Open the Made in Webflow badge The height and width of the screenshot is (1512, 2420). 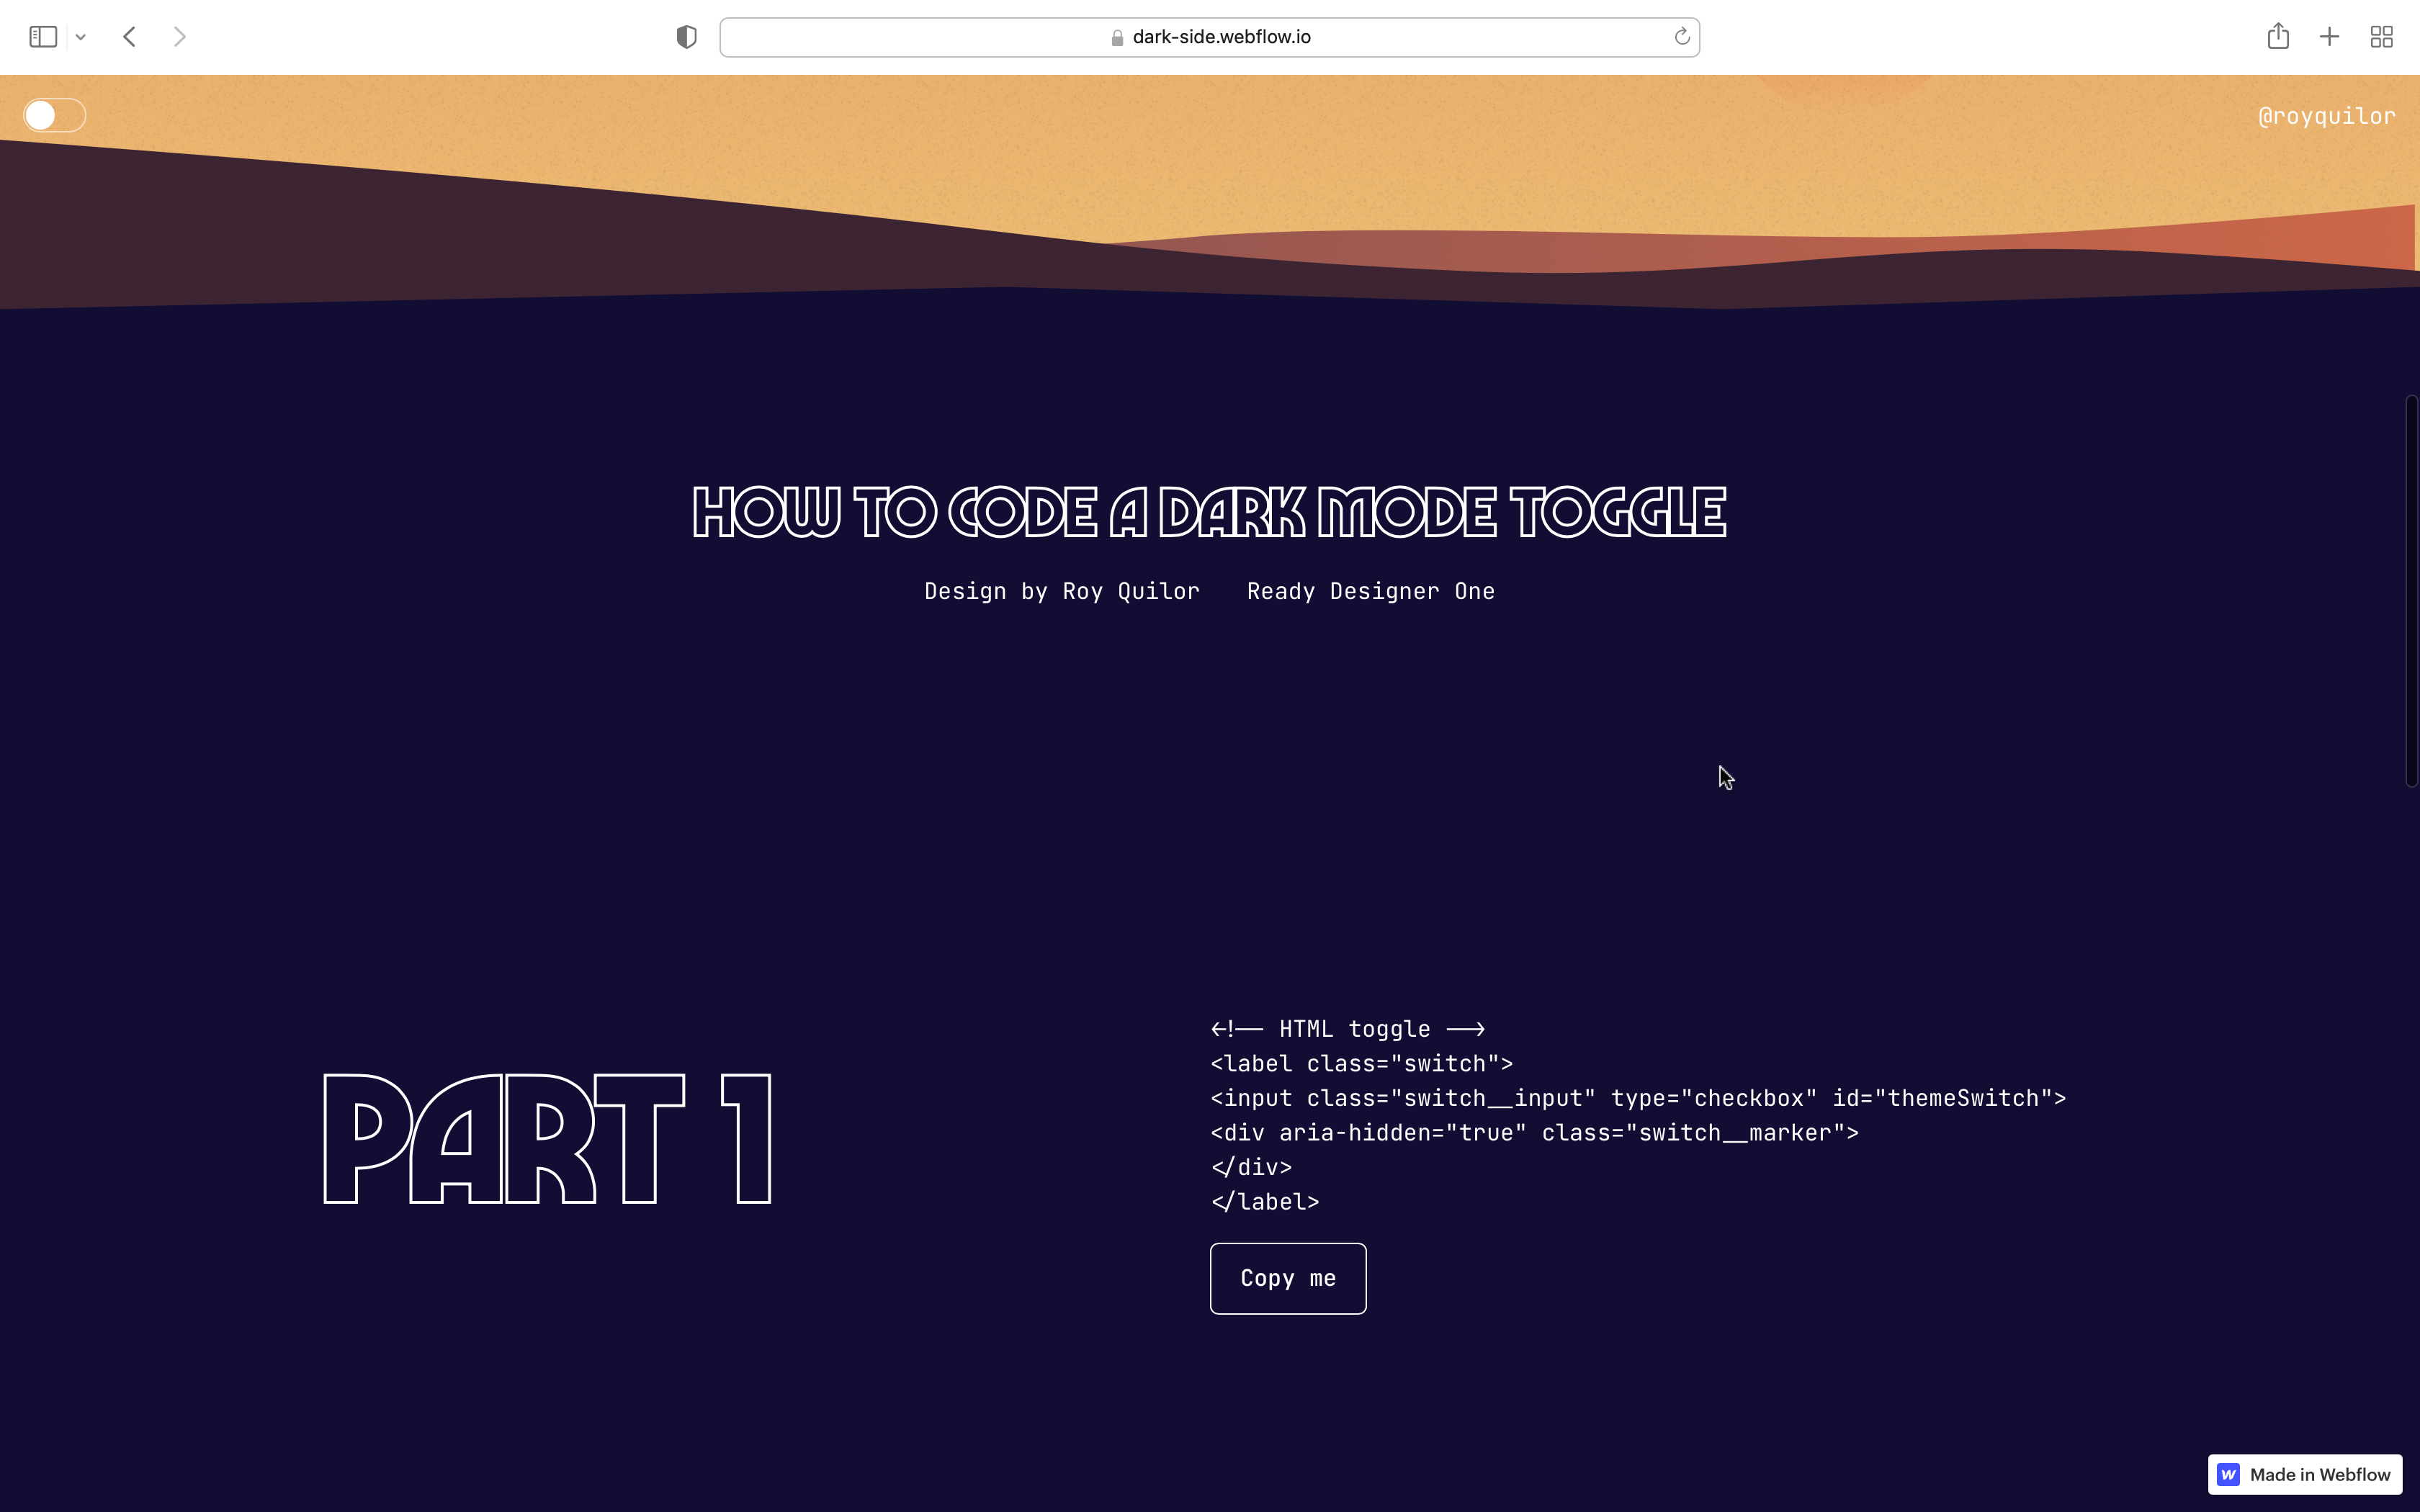pyautogui.click(x=2305, y=1474)
